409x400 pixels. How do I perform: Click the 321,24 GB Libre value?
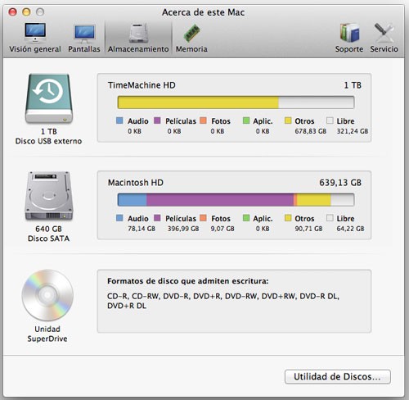click(353, 131)
